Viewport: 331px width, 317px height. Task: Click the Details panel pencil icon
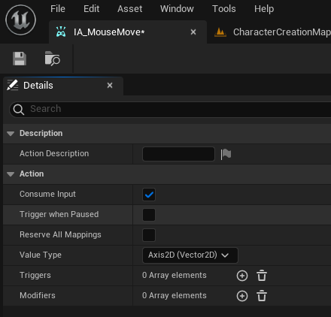coord(13,86)
